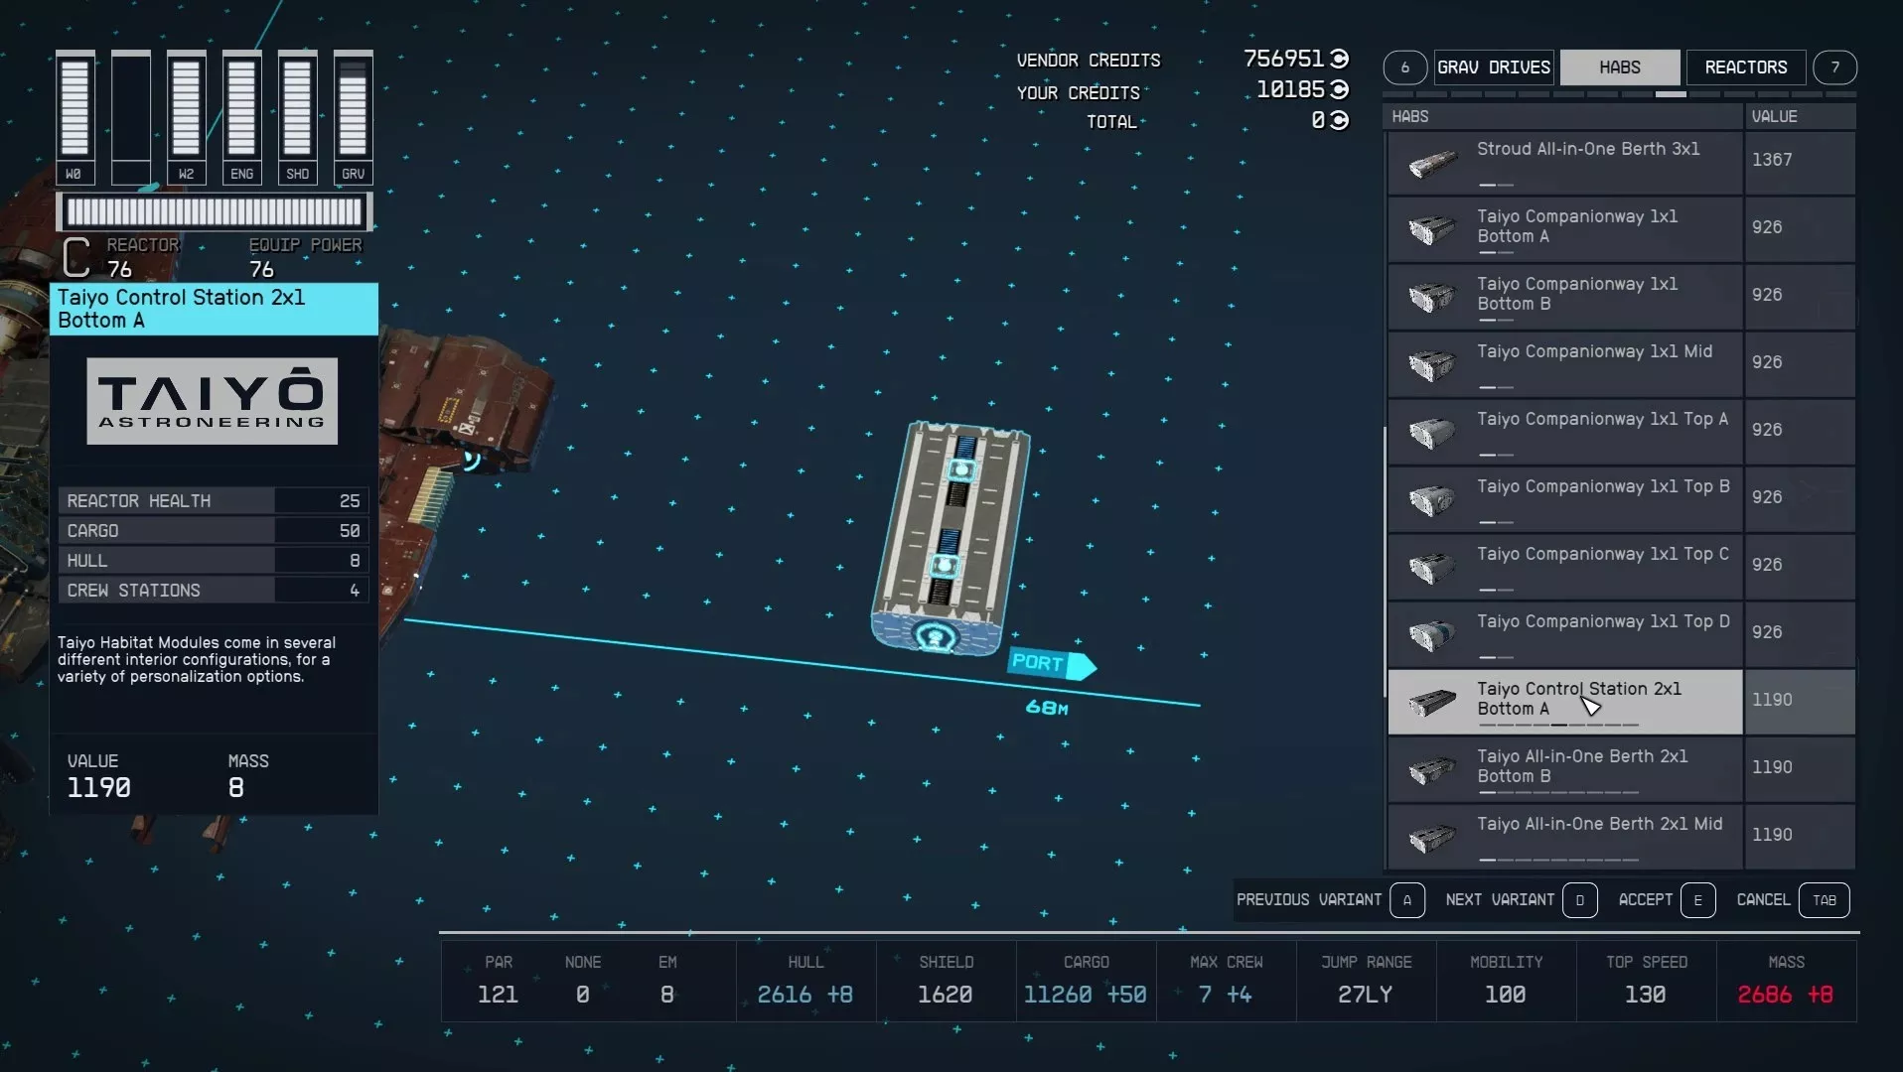The width and height of the screenshot is (1903, 1072).
Task: Click the 68M length measurement label
Action: (1047, 708)
